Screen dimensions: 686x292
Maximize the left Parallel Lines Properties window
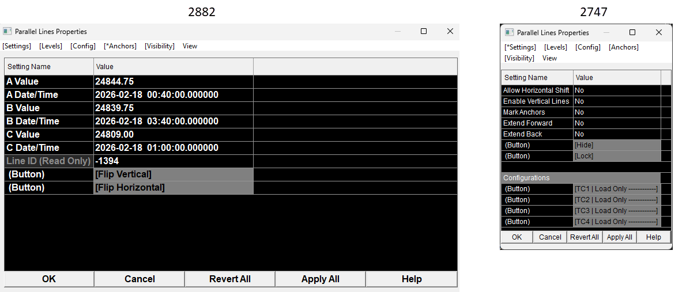(x=424, y=31)
